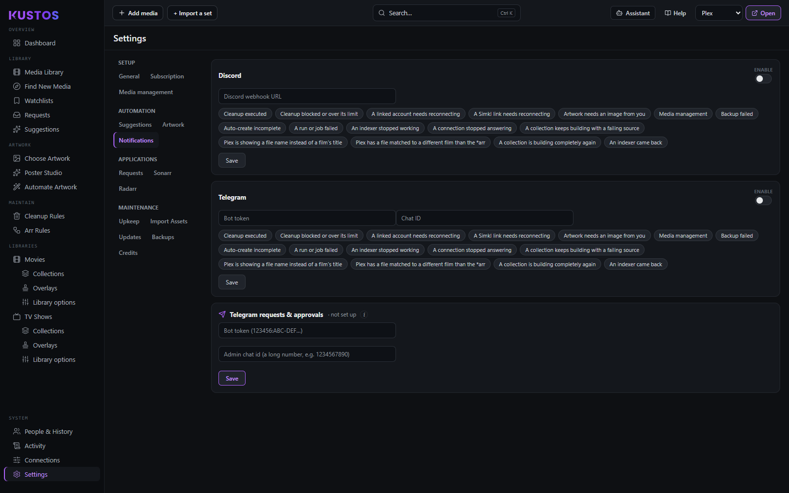This screenshot has height=493, width=789.
Task: Select the Credits settings tab
Action: 128,253
